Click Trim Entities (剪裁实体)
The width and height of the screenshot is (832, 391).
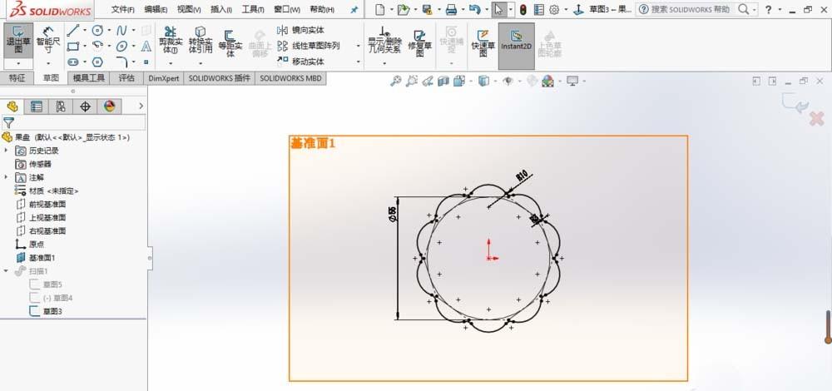[x=171, y=40]
